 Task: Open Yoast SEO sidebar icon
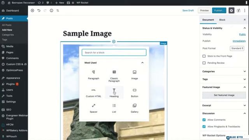pos(238,10)
